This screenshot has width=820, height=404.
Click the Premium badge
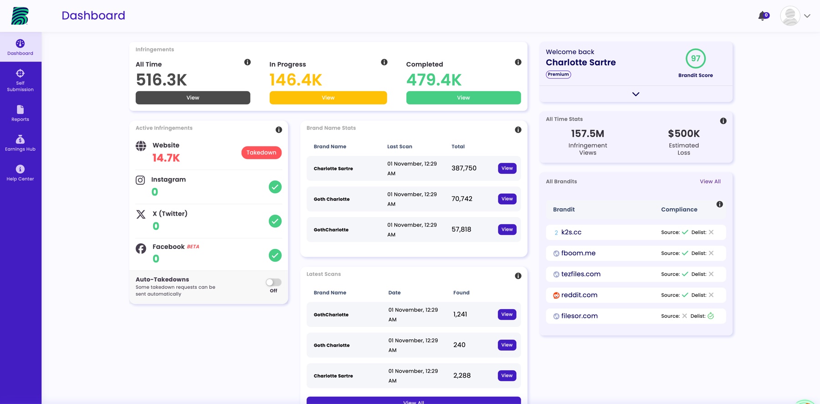pyautogui.click(x=559, y=74)
